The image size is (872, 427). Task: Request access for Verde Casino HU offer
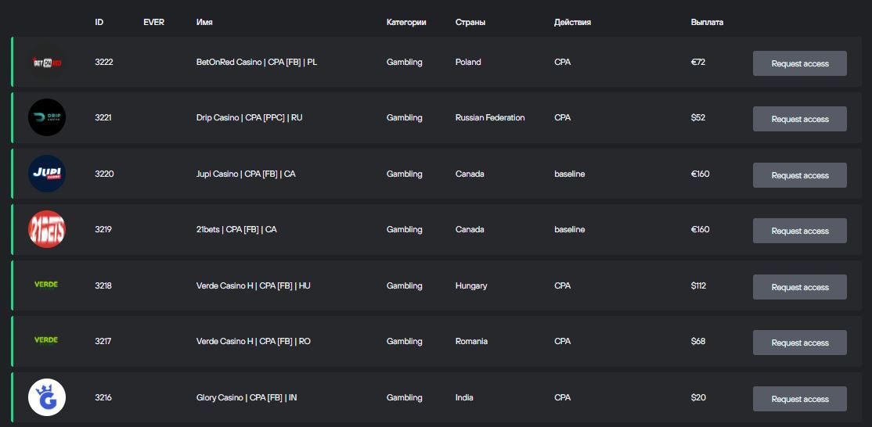point(800,287)
